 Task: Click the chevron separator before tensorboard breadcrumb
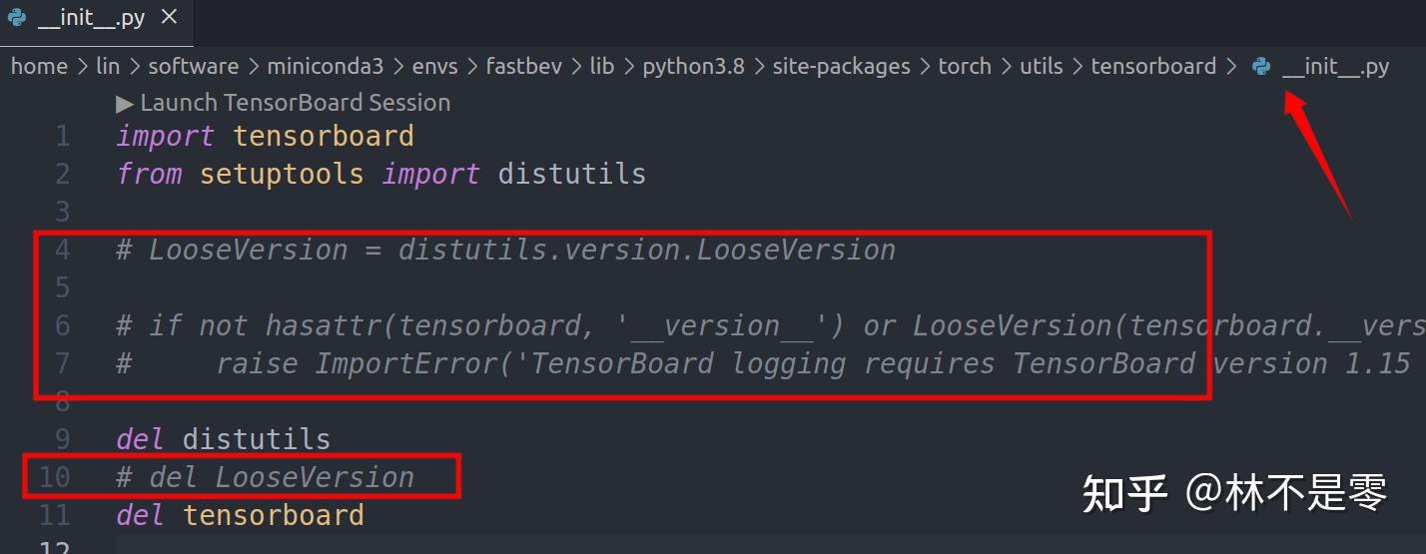pos(1077,67)
